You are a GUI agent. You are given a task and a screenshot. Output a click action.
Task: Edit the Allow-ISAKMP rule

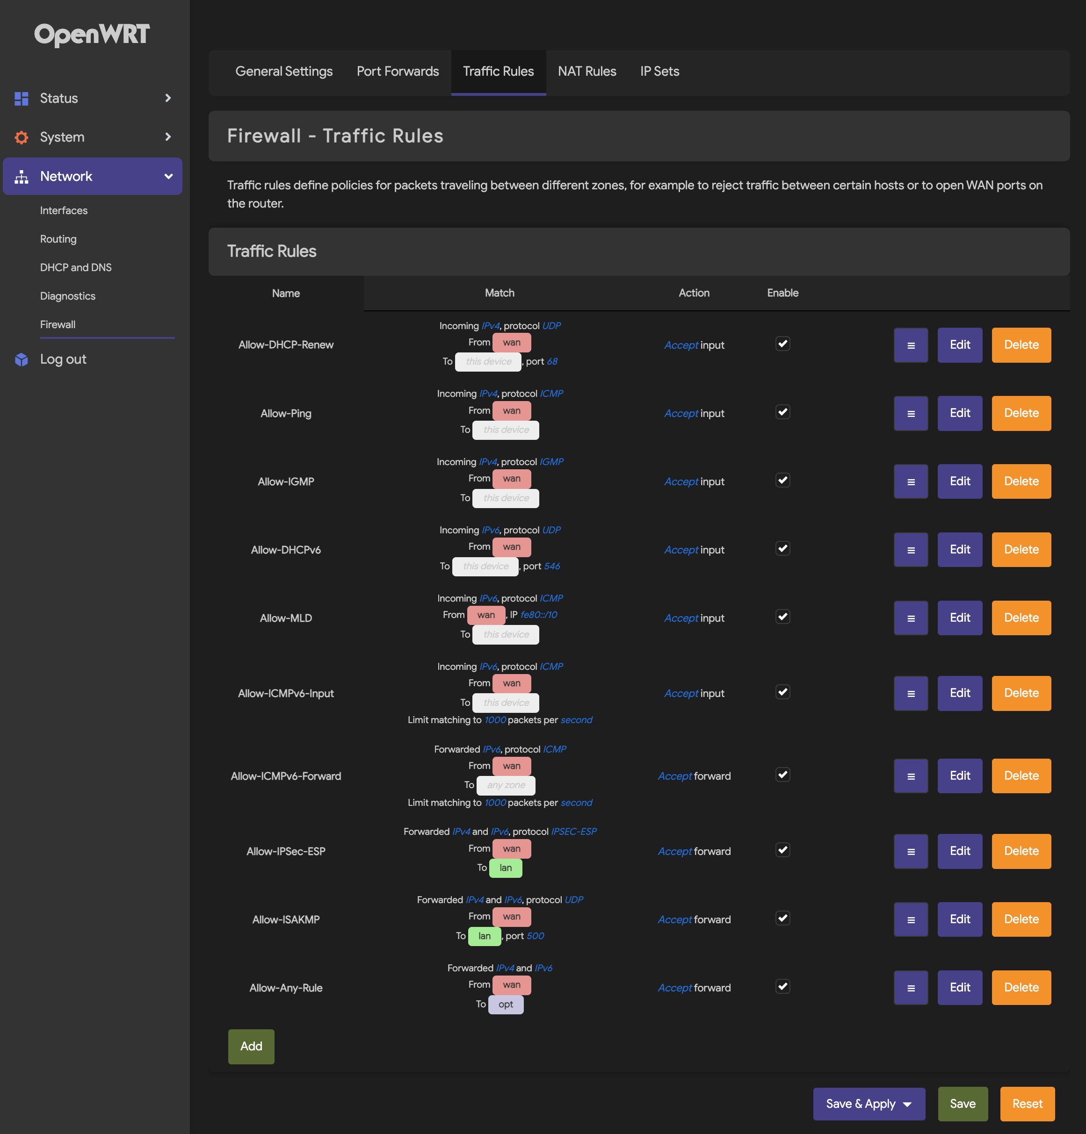tap(960, 919)
